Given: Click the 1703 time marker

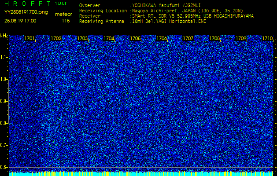Looking at the screenshot, I should click(82, 38).
